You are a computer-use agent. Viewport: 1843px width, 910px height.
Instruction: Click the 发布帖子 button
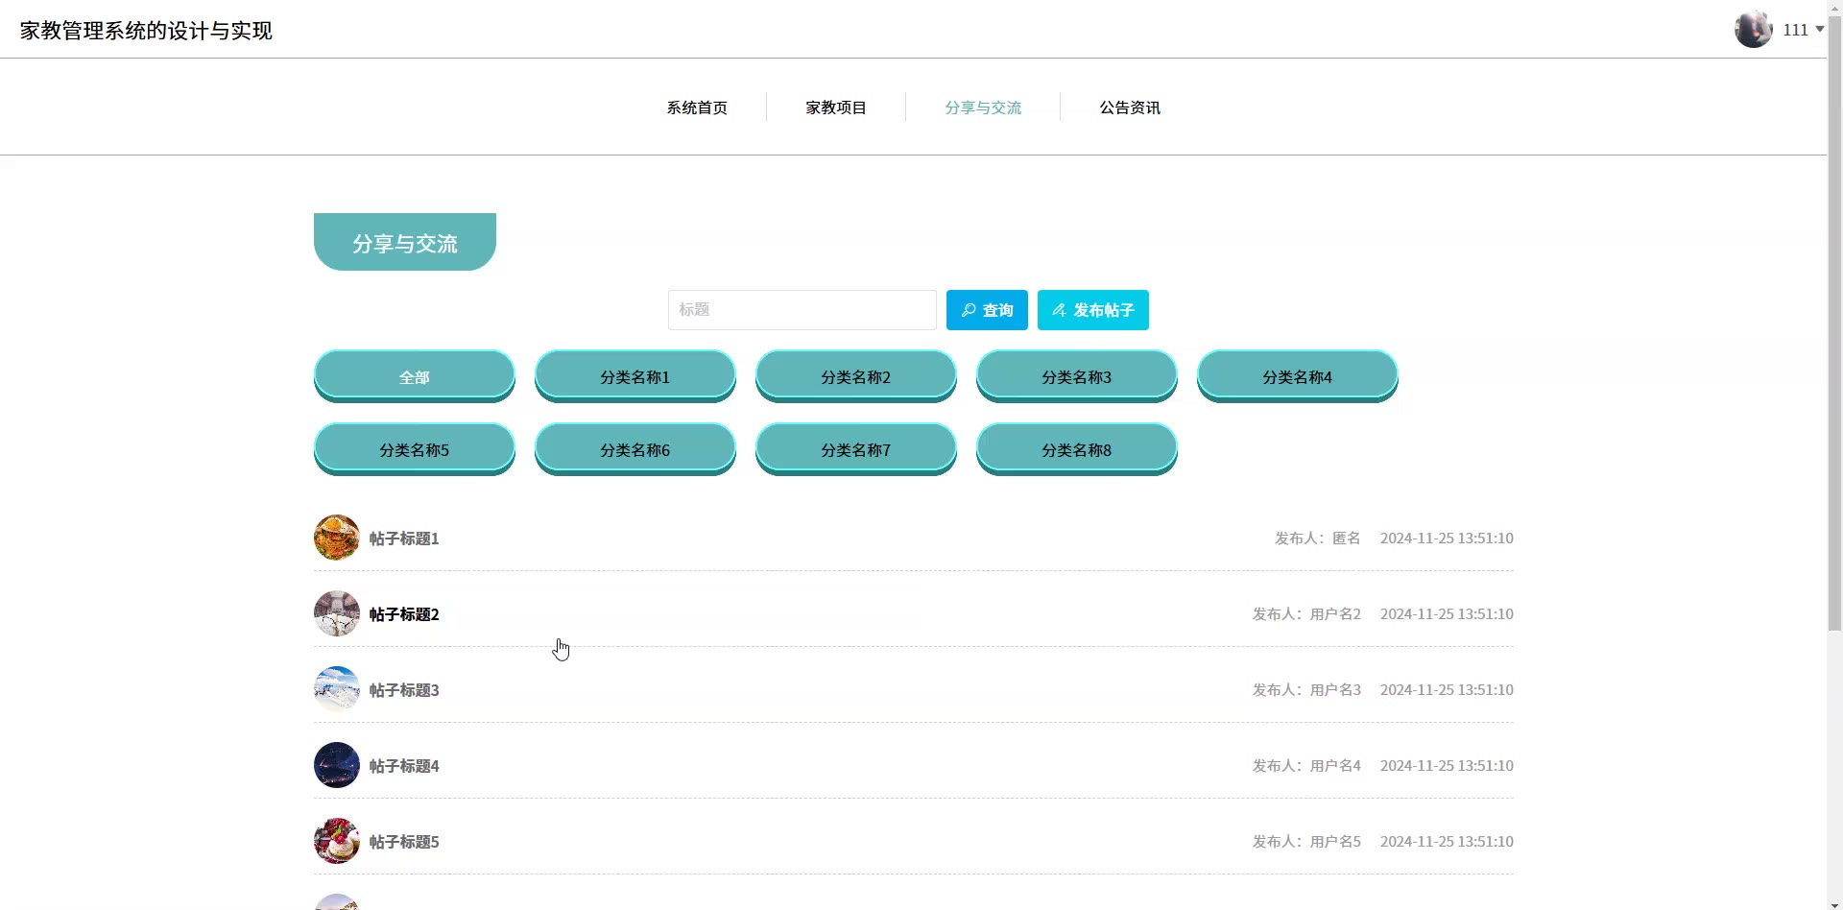pyautogui.click(x=1092, y=310)
